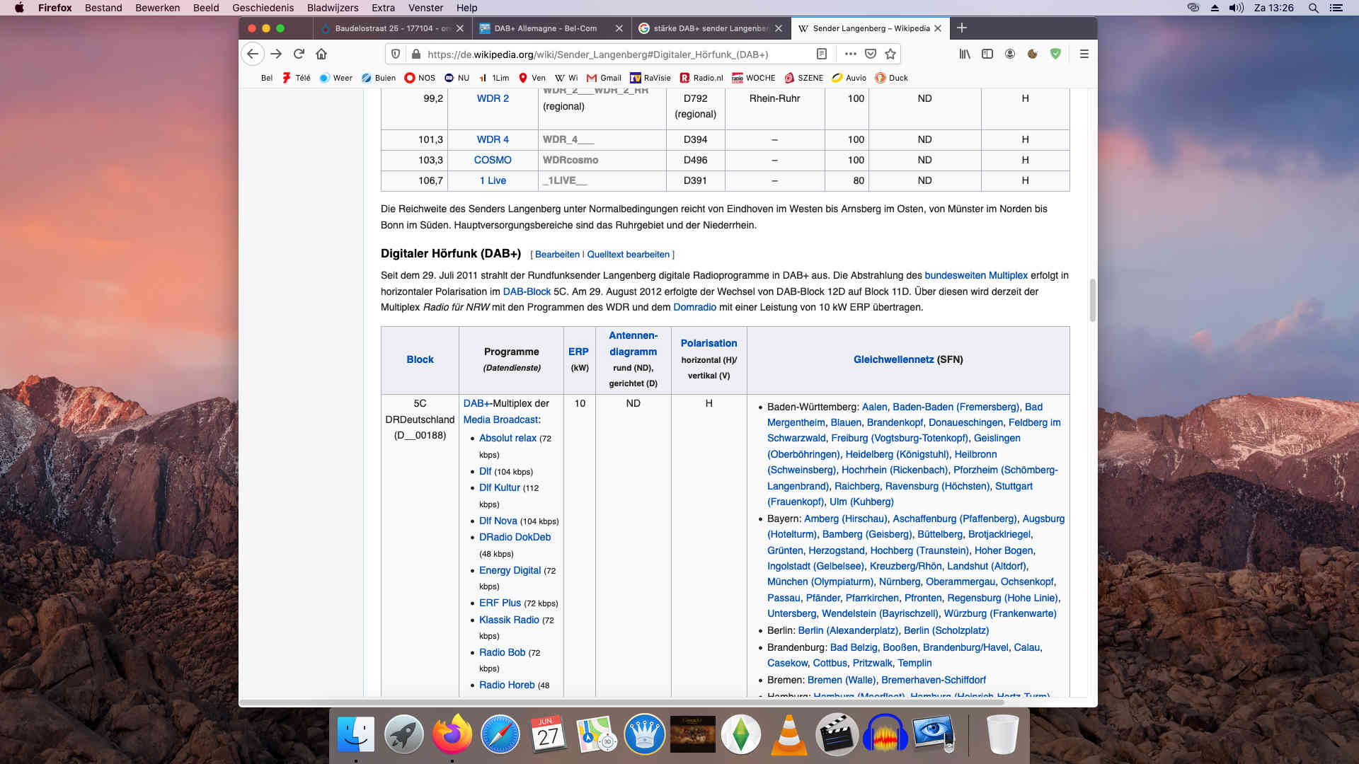
Task: Open Safari from the dock
Action: pos(500,734)
